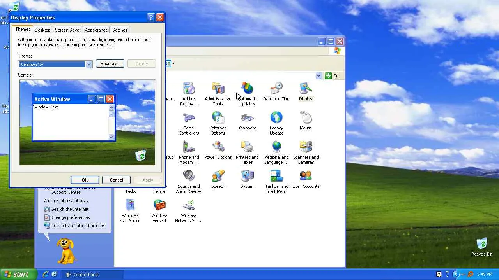
Task: Open the Views toolbar dropdown arrow
Action: 173,64
